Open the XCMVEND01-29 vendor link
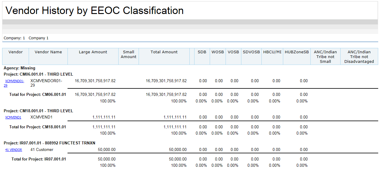This screenshot has height=170, width=380. tap(14, 81)
